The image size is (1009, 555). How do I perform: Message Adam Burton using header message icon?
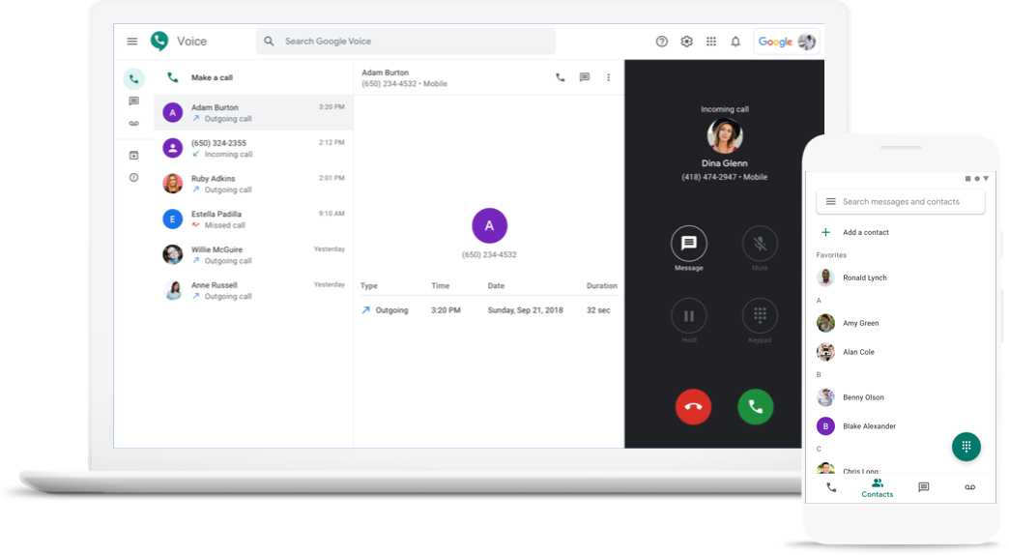click(x=585, y=77)
